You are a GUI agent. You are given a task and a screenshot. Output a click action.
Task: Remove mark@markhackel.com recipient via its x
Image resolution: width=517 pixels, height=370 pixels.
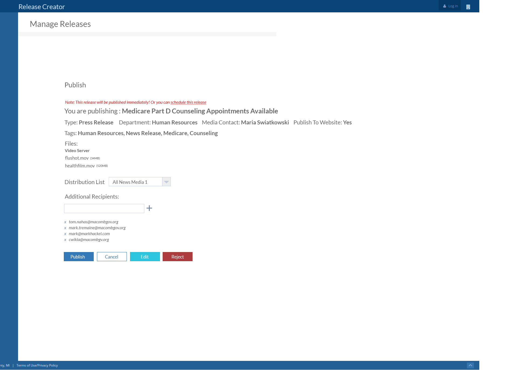[65, 234]
